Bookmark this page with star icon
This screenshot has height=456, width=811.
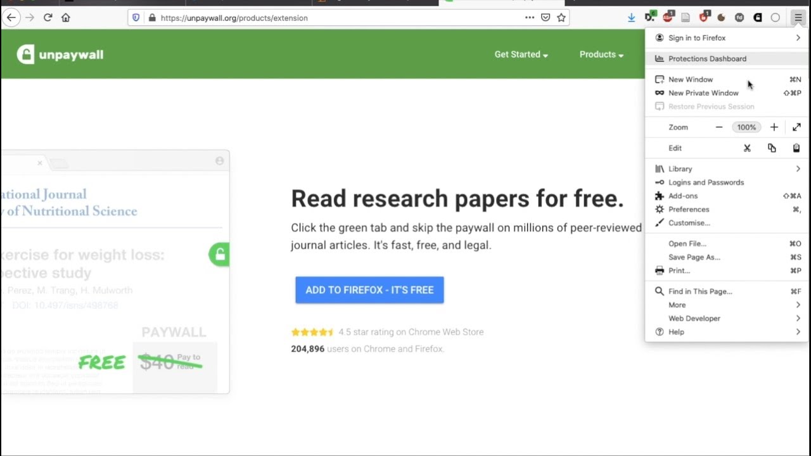(561, 18)
